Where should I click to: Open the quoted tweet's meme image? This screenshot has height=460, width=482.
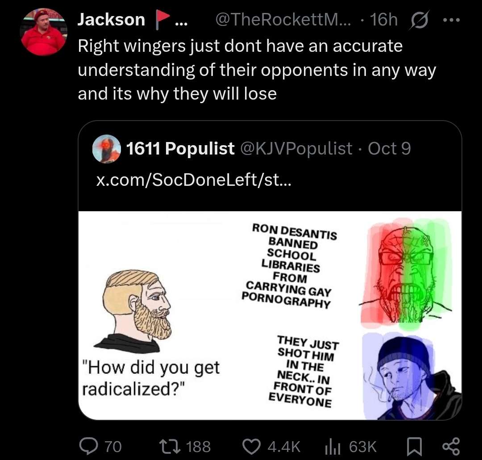point(270,315)
